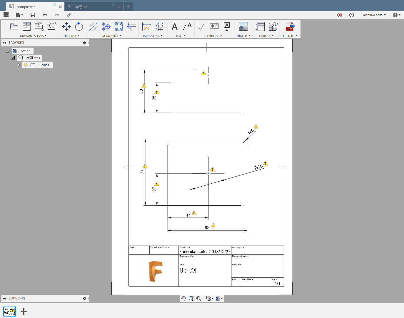Click the Insert Image icon
The width and height of the screenshot is (404, 318).
coord(243,26)
